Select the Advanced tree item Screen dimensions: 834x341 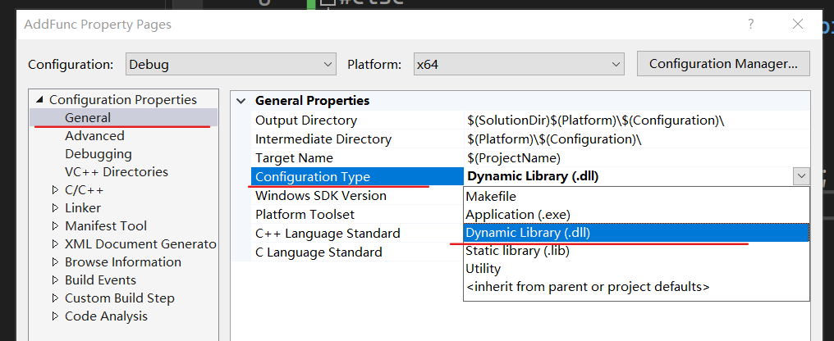(94, 136)
